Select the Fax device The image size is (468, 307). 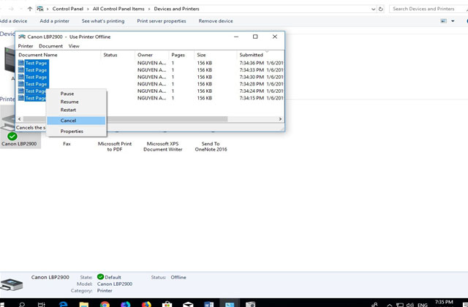(x=67, y=144)
